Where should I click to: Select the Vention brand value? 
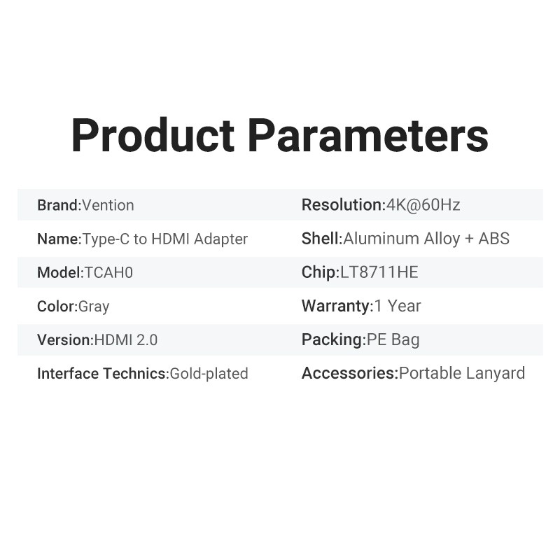108,205
